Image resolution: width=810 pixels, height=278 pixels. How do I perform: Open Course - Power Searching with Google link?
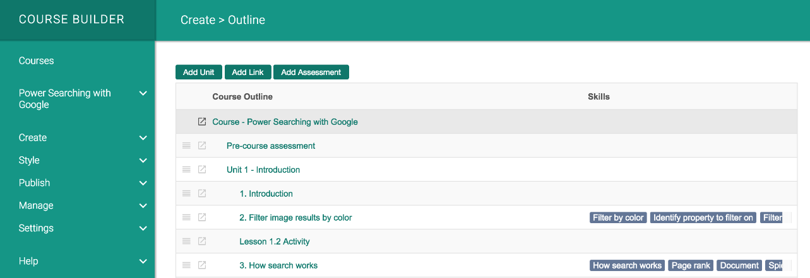(285, 122)
